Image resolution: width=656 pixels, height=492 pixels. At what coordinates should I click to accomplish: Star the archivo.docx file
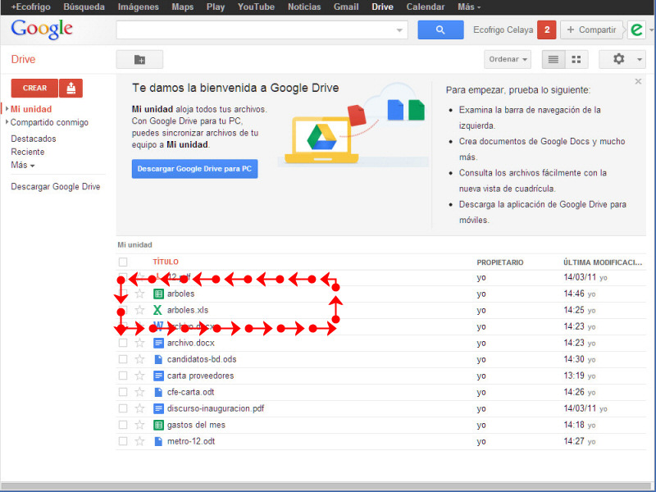[139, 343]
